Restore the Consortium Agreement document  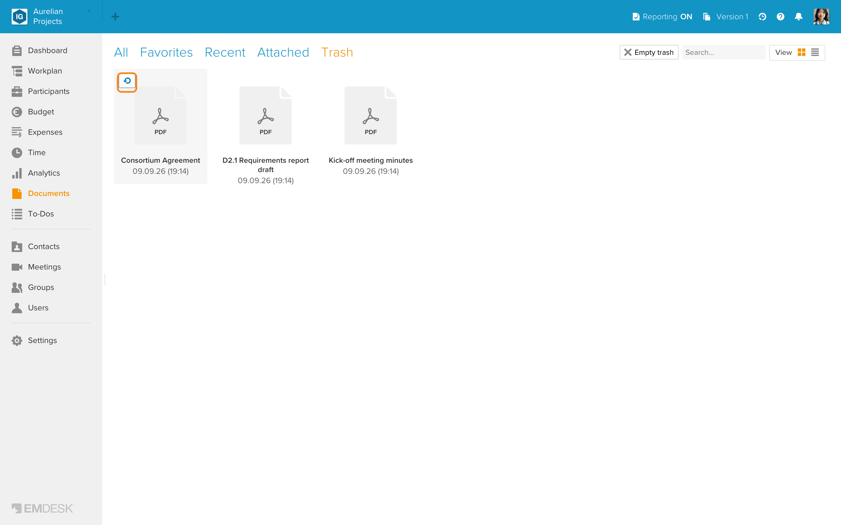127,81
